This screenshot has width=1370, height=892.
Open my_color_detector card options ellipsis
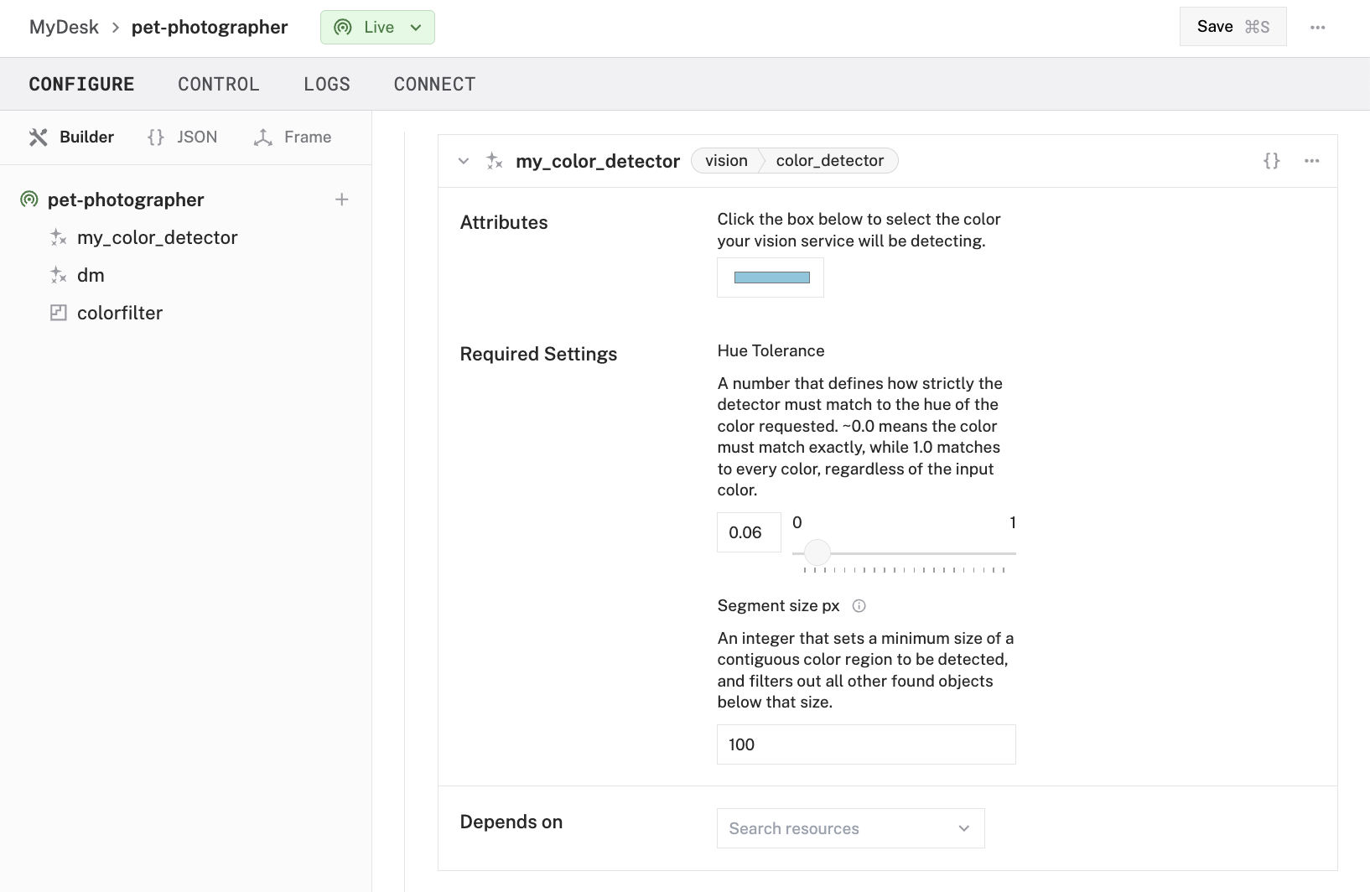(x=1311, y=161)
